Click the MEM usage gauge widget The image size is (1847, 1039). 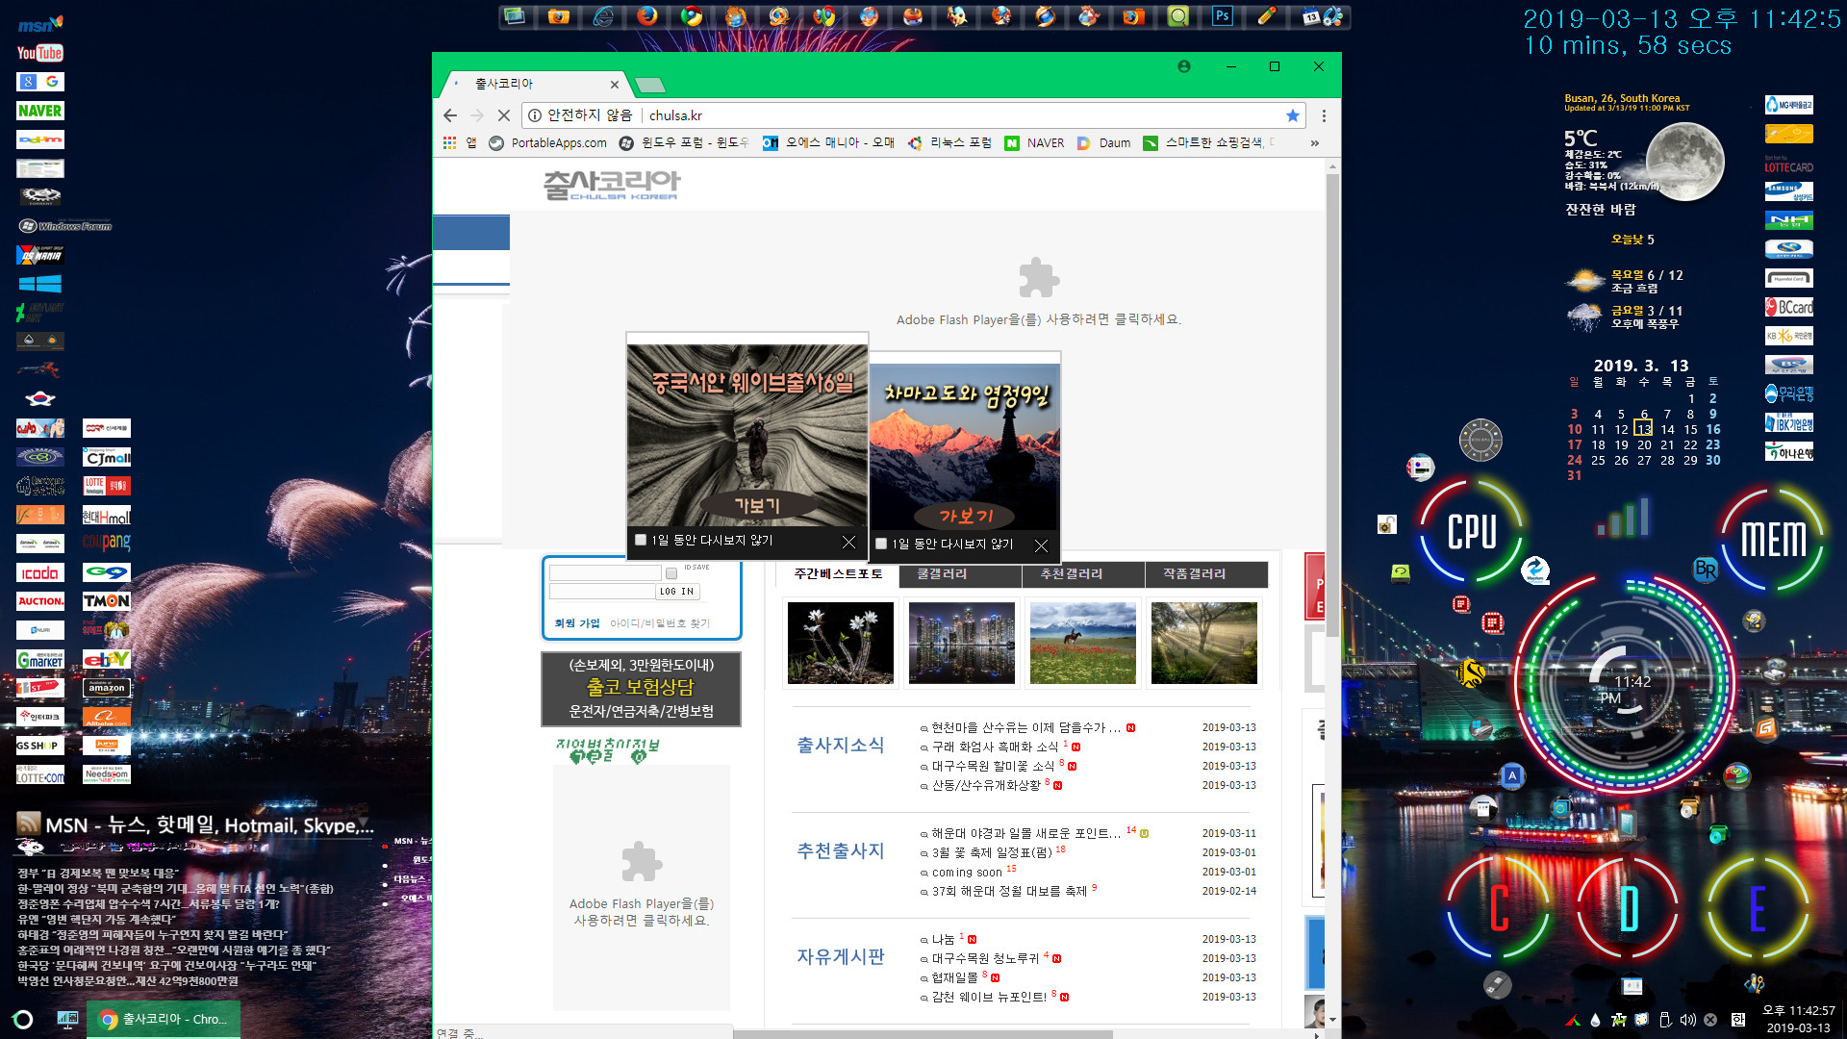(1773, 539)
